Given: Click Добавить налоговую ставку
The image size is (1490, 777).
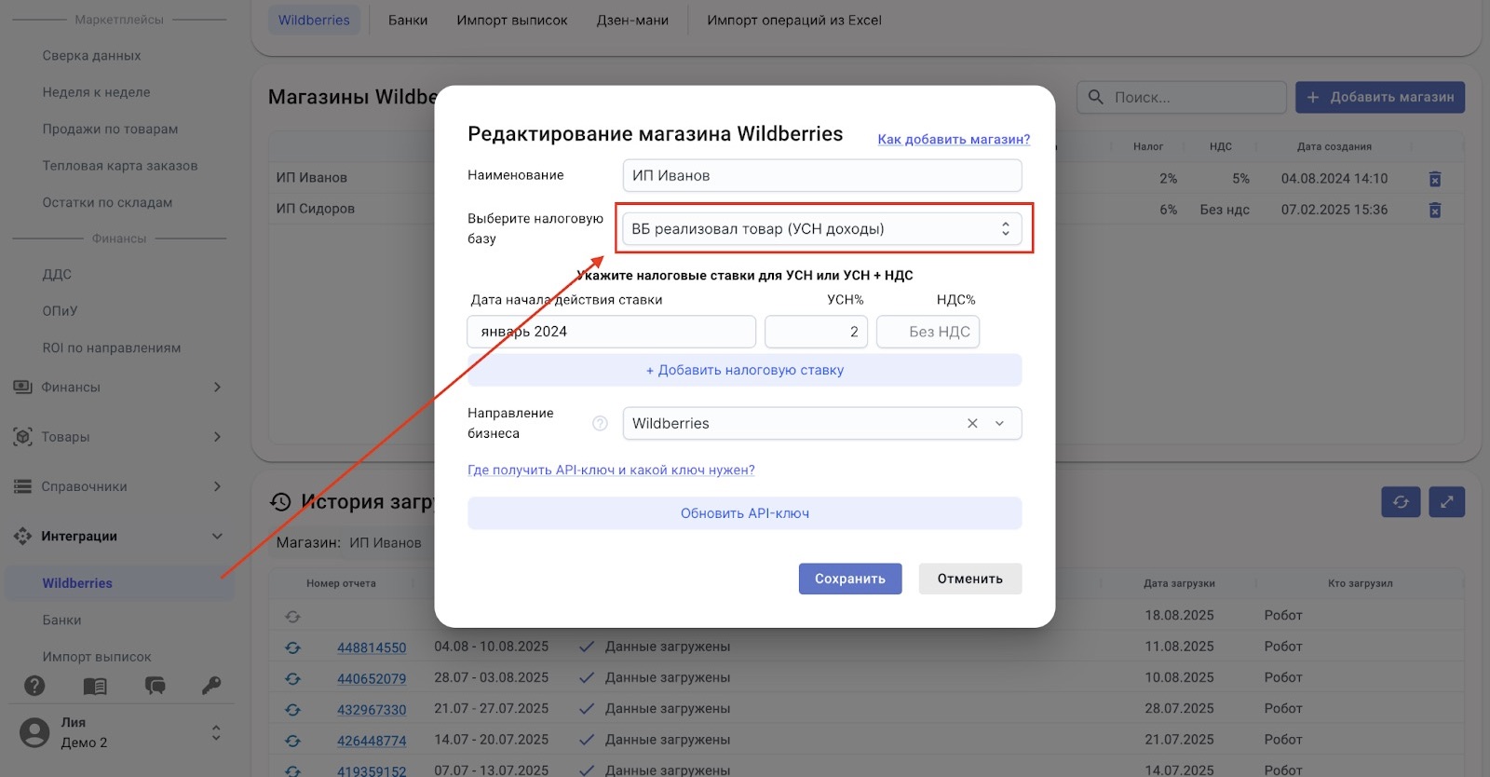Looking at the screenshot, I should point(745,370).
